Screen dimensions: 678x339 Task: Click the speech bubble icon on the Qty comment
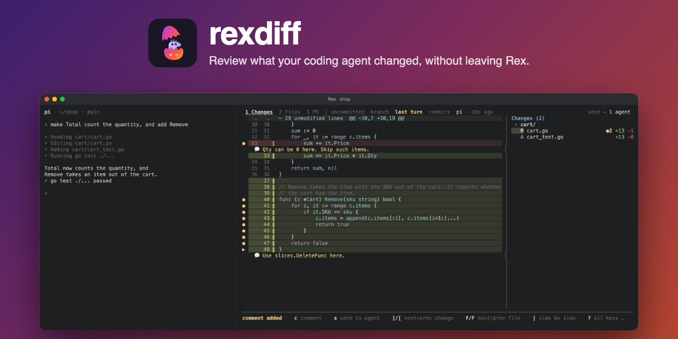coord(257,149)
